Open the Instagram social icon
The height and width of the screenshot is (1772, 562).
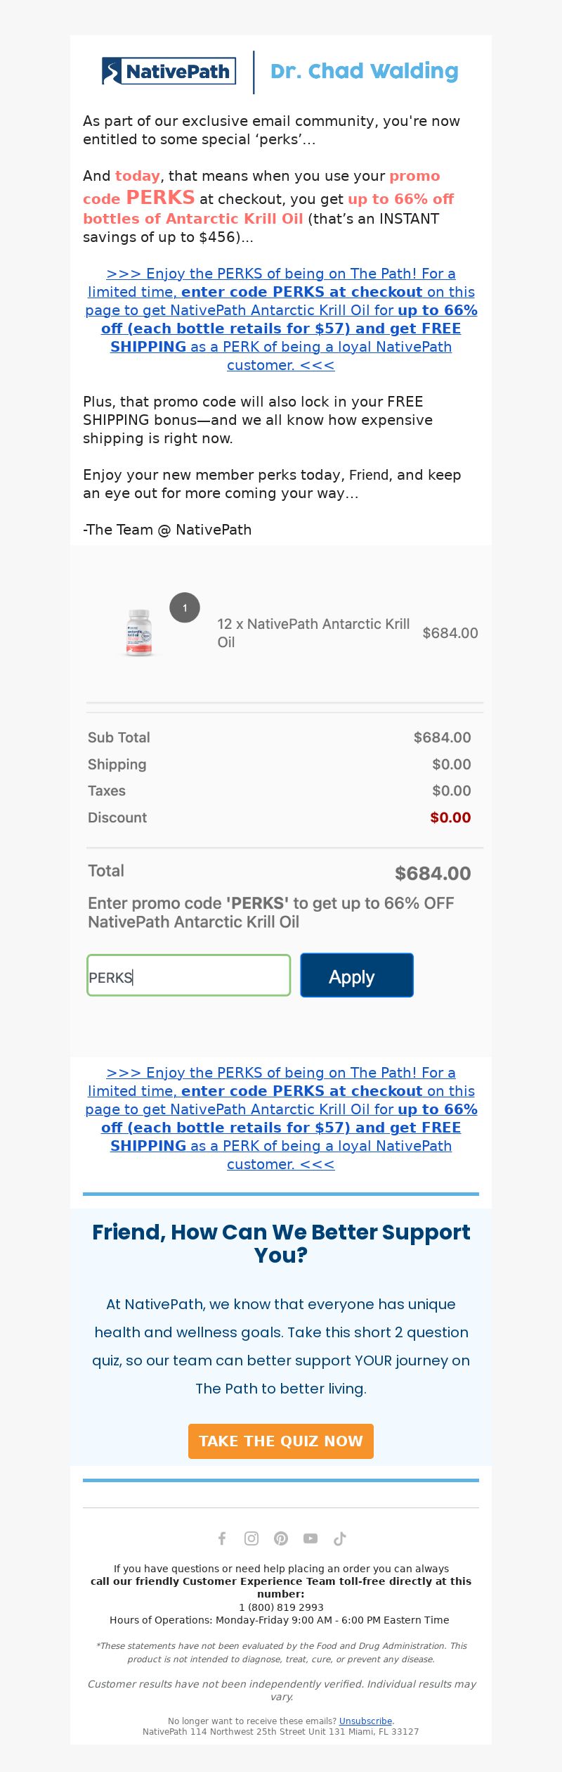point(251,1538)
